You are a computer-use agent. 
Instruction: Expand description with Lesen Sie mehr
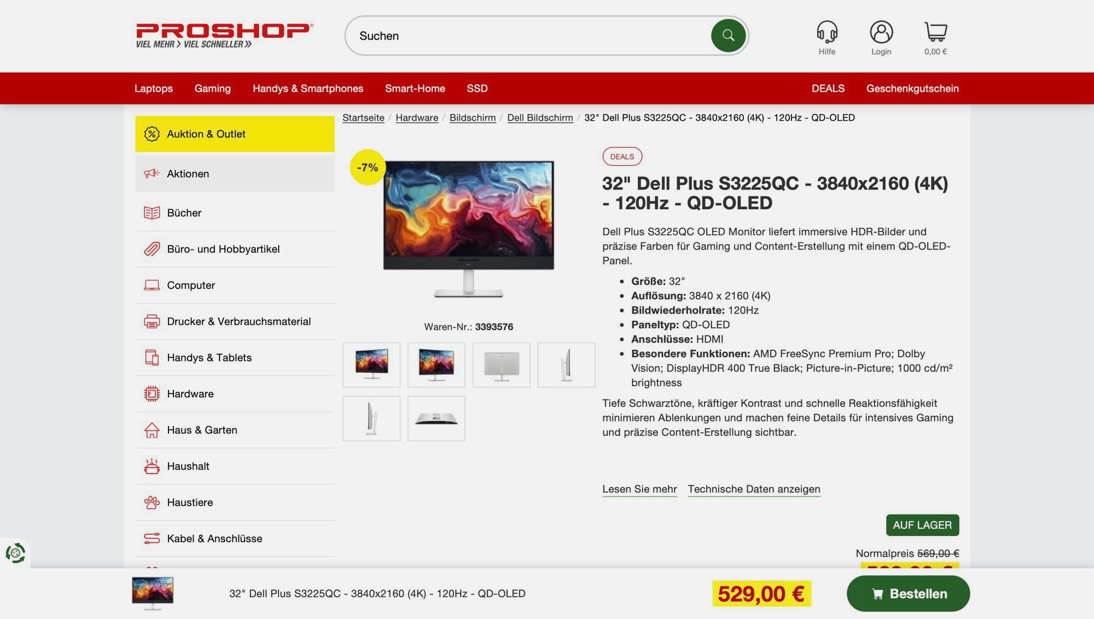tap(639, 489)
